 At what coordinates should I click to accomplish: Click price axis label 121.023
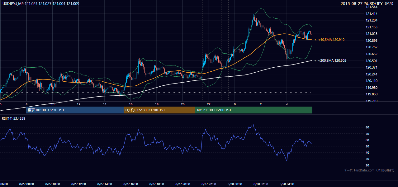371,34
